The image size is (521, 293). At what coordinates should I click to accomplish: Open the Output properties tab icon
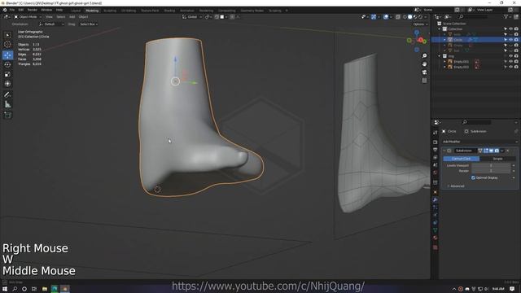[x=435, y=150]
